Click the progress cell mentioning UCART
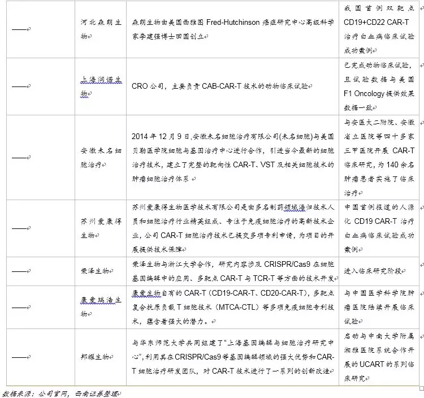 379,357
